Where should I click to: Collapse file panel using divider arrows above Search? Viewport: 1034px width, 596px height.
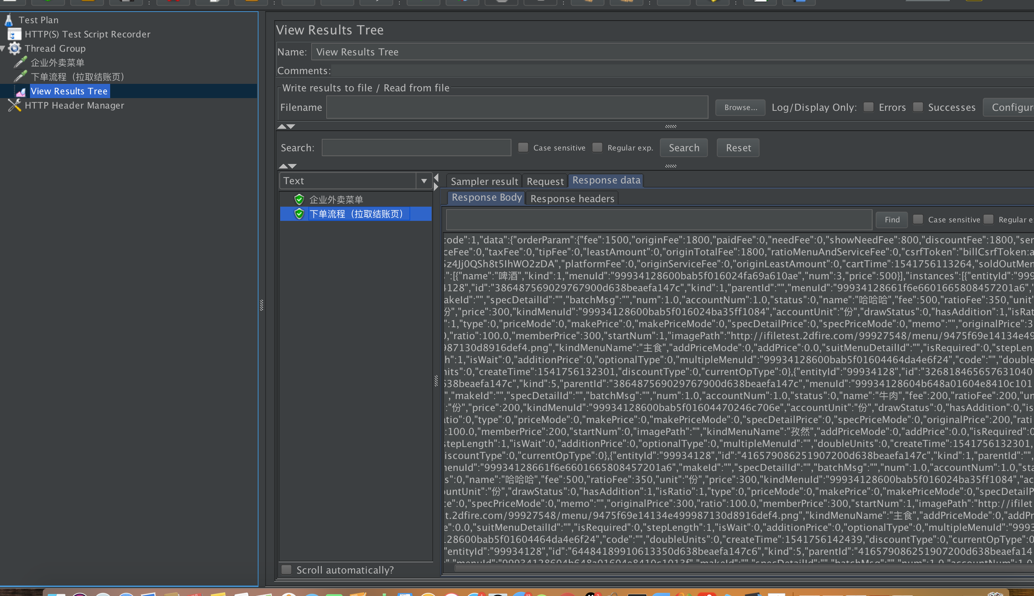(282, 127)
